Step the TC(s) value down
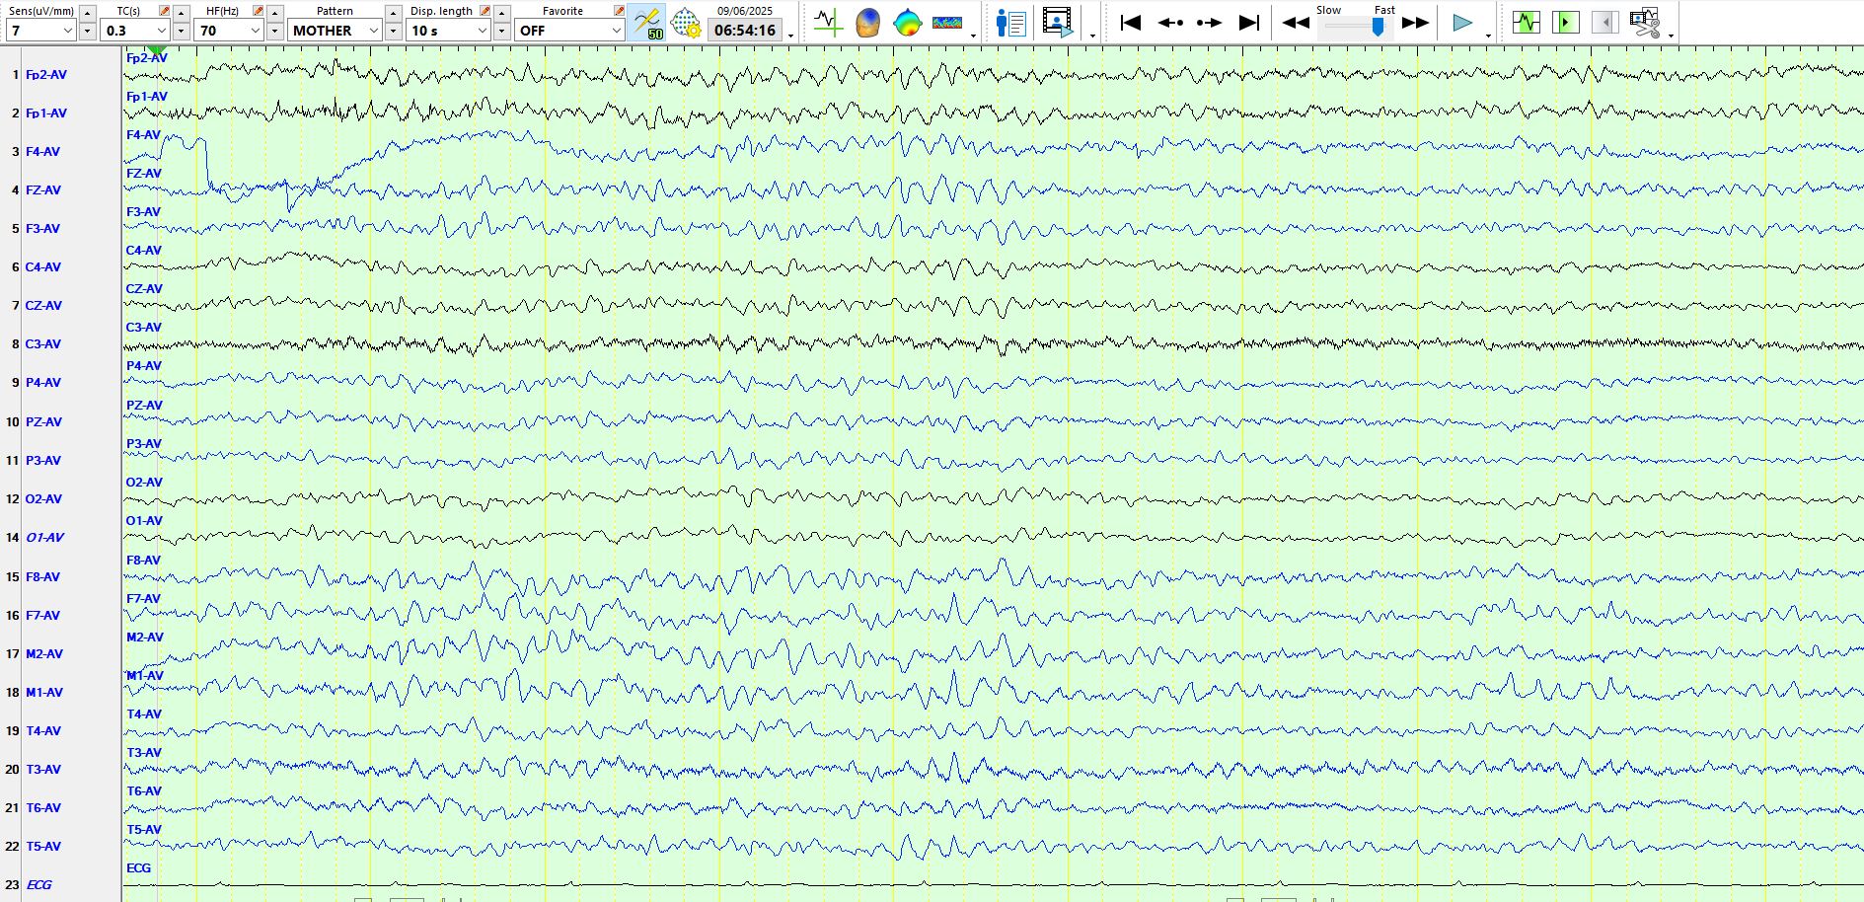The width and height of the screenshot is (1864, 902). pos(182,32)
